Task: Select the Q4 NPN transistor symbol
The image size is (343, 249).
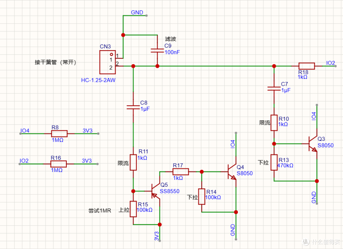Action: pos(232,172)
